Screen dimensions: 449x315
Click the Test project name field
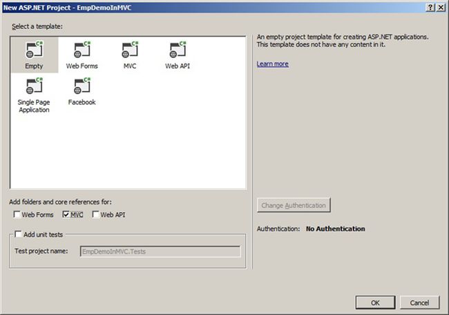[160, 251]
